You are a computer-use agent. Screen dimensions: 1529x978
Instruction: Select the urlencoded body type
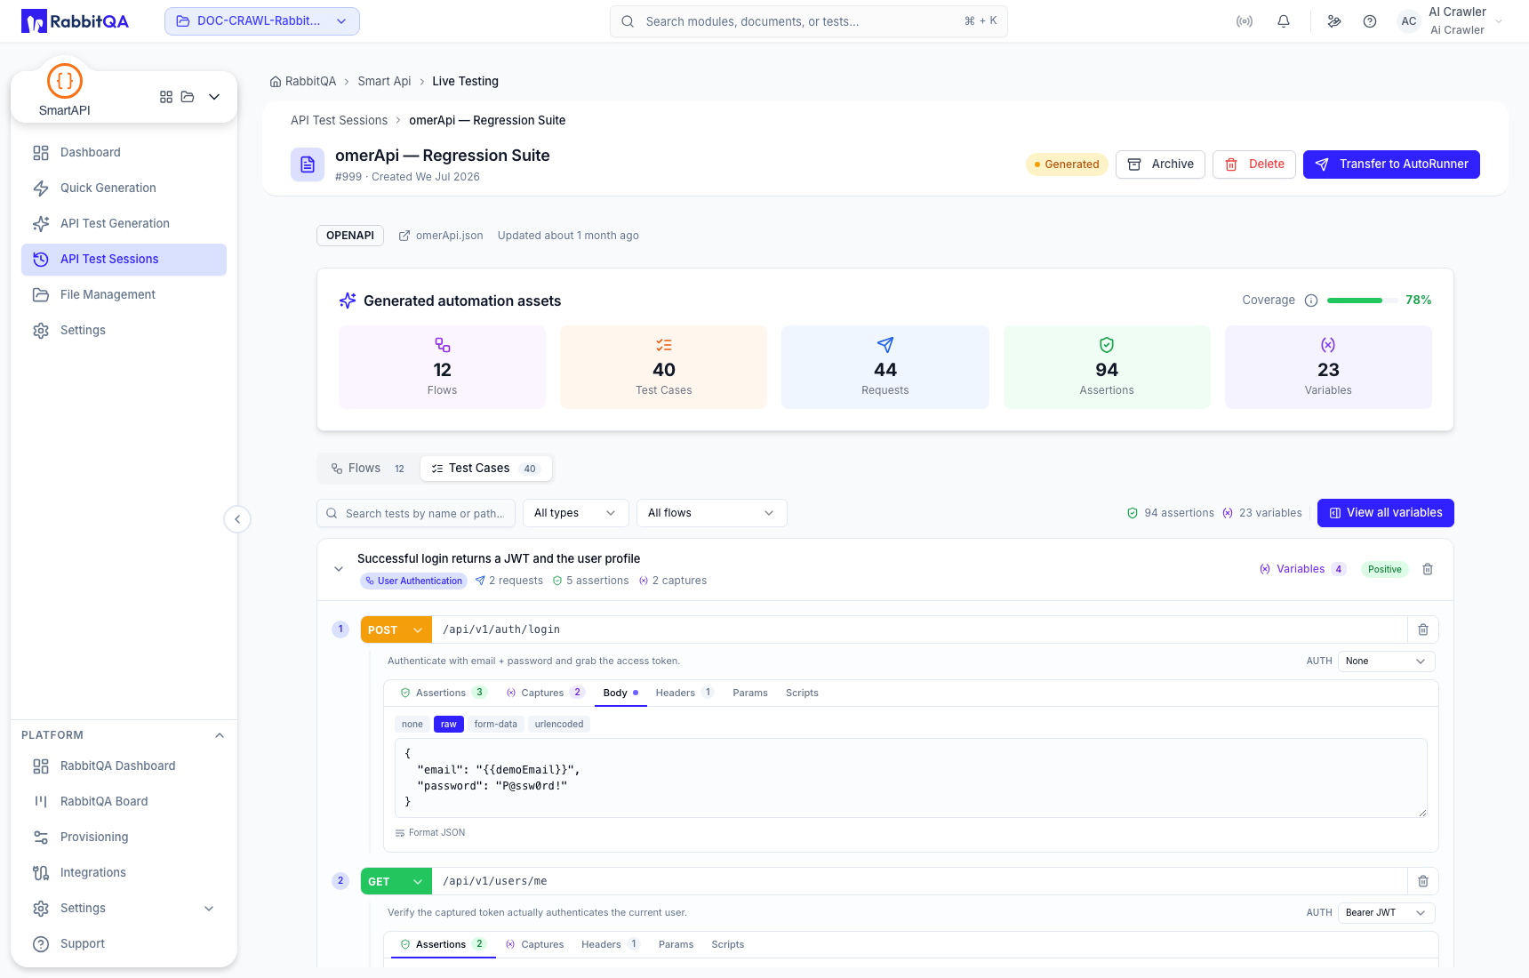[x=559, y=725]
